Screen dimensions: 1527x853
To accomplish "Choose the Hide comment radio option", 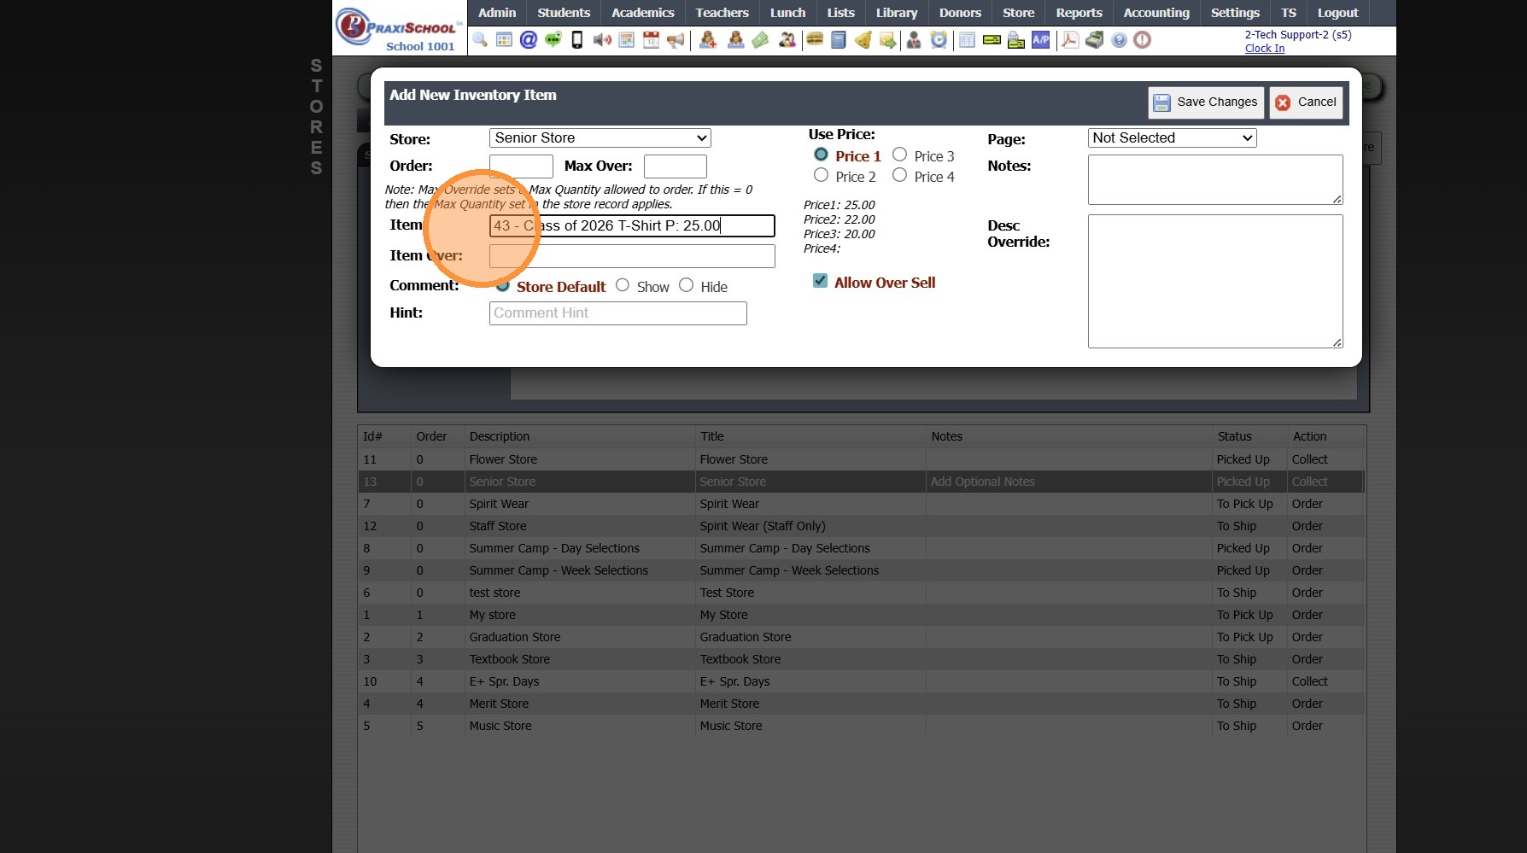I will (687, 285).
